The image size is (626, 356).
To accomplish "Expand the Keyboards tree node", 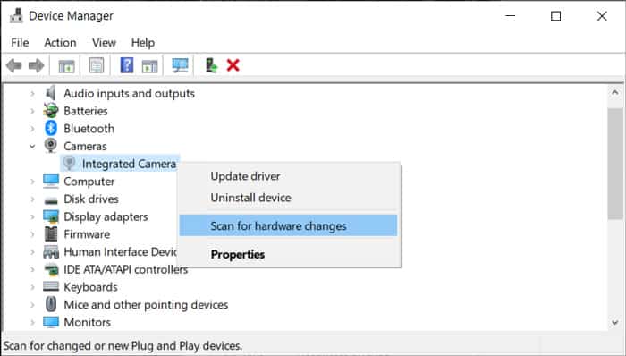I will click(33, 287).
